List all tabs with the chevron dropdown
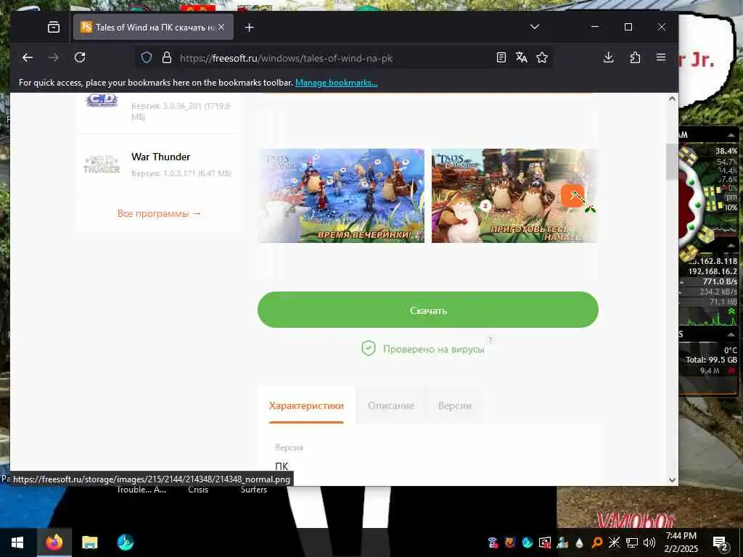 point(535,27)
